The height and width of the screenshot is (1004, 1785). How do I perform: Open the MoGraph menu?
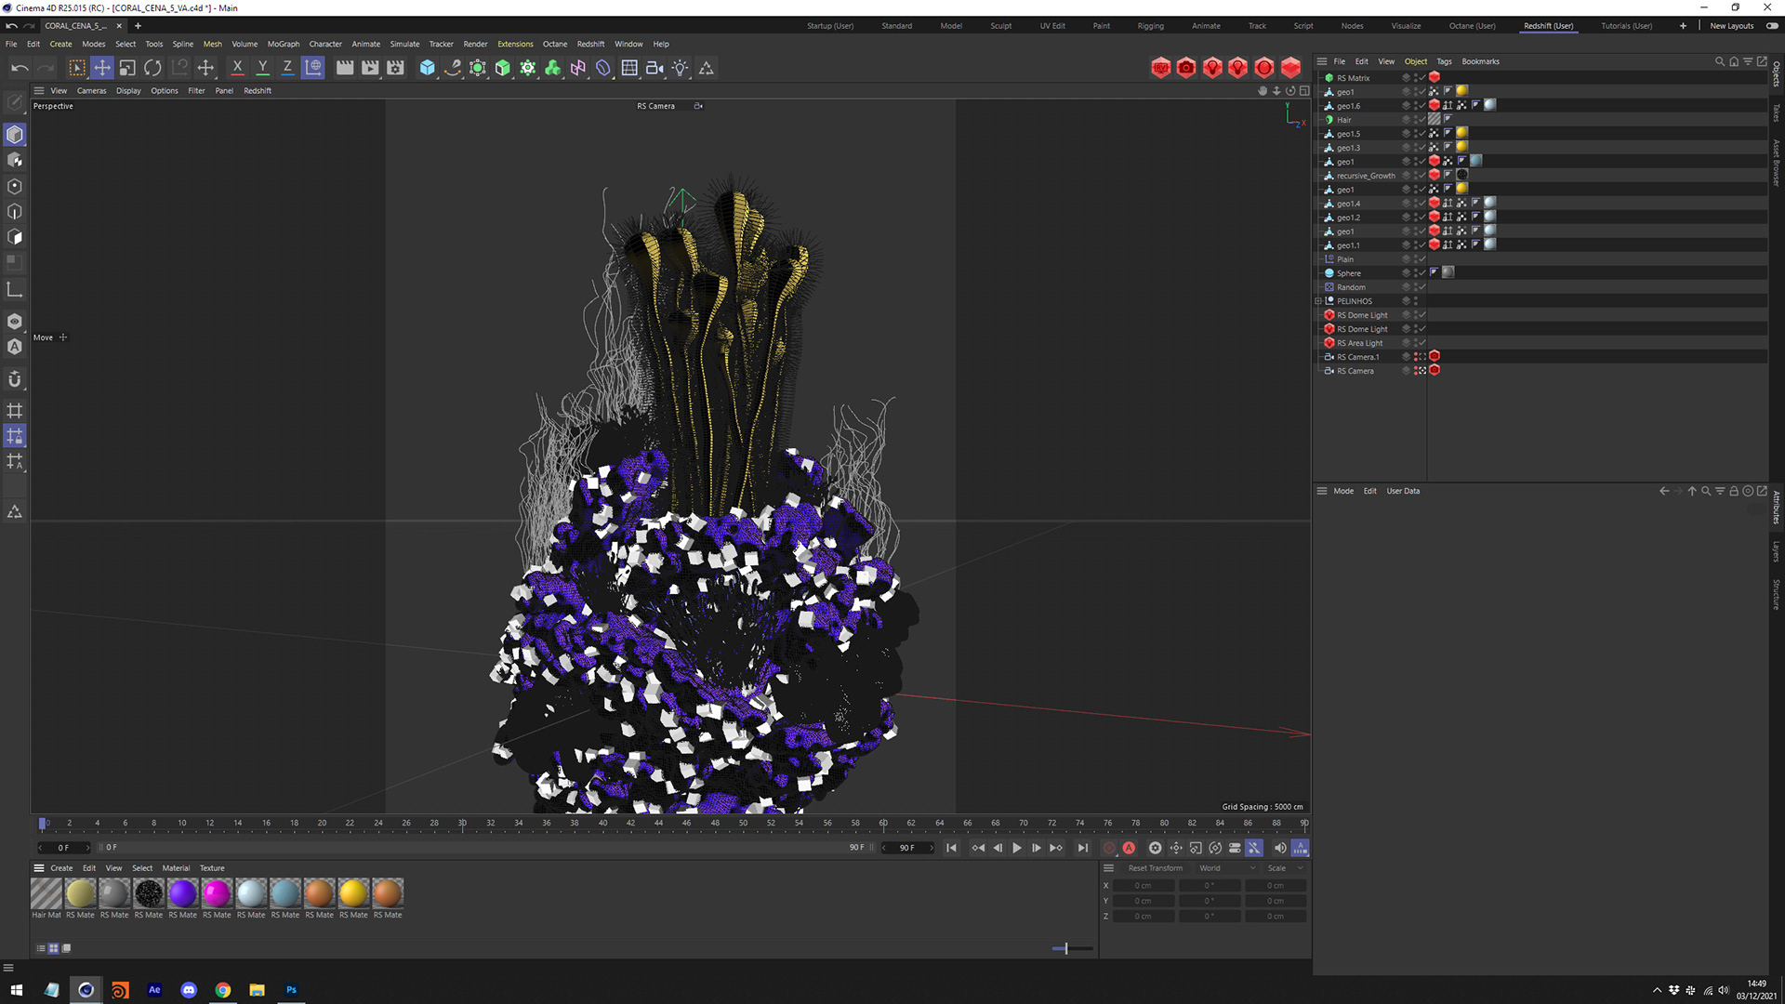(x=283, y=44)
